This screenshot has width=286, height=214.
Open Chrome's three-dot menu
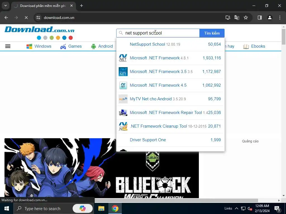[280, 18]
